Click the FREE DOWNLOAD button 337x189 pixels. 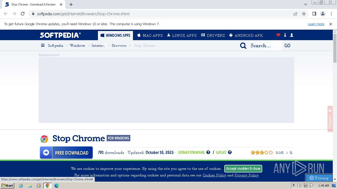point(66,153)
